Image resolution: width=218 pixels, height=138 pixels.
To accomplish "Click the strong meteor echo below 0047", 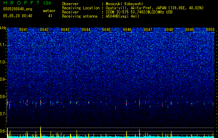I will coord(139,103).
